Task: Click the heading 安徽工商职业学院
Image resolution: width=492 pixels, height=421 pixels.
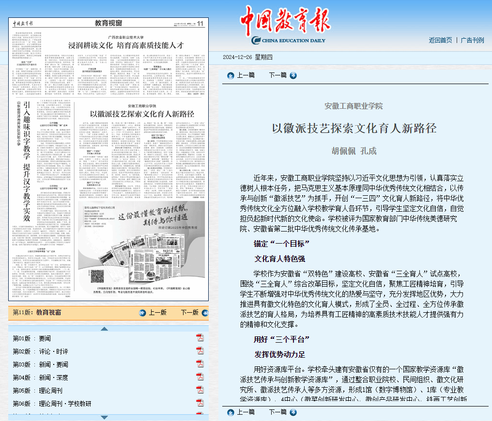Action: click(354, 106)
